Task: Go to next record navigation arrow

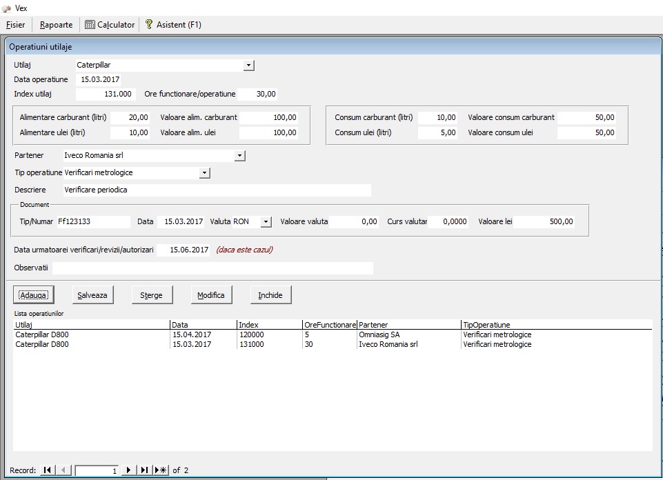Action: (x=128, y=470)
